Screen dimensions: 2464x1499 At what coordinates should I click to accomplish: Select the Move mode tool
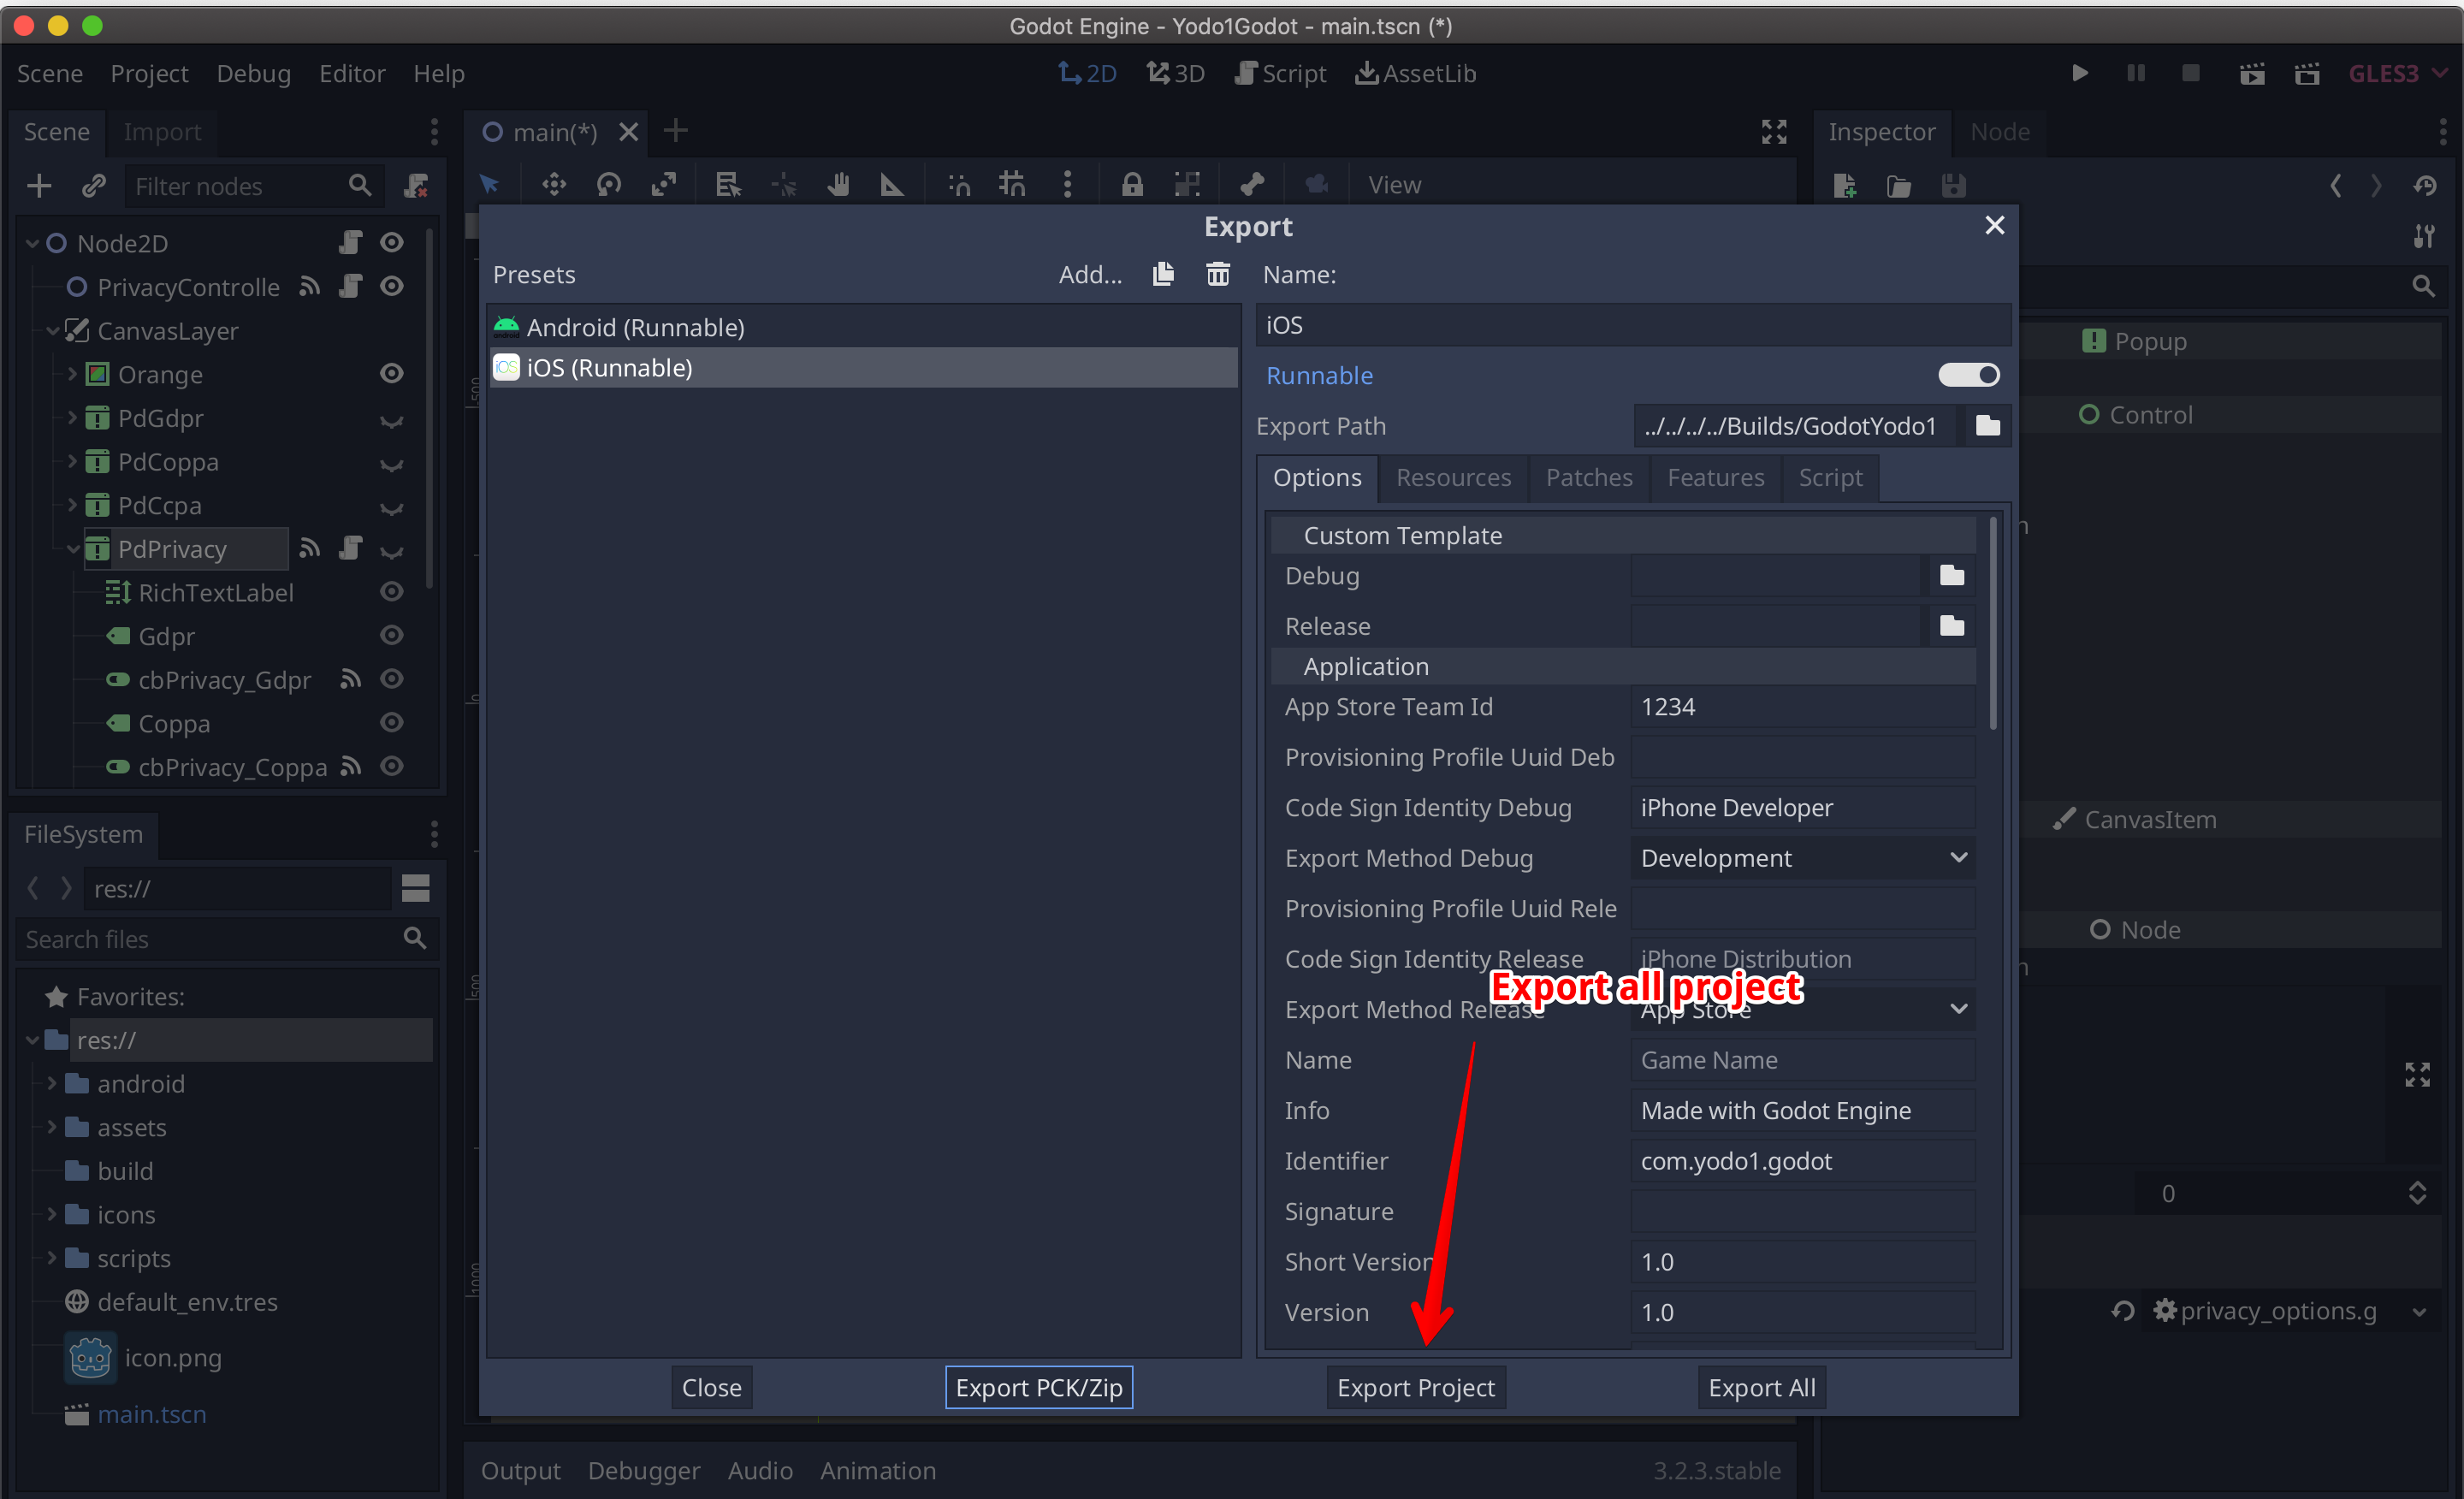tap(553, 185)
